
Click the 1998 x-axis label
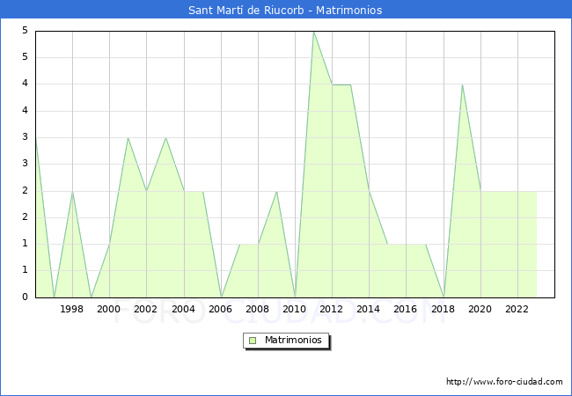pos(71,309)
